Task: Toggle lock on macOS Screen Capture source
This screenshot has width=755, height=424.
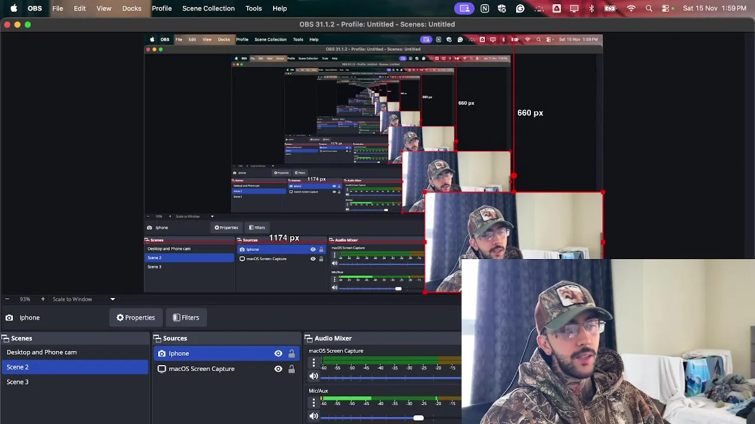Action: 291,369
